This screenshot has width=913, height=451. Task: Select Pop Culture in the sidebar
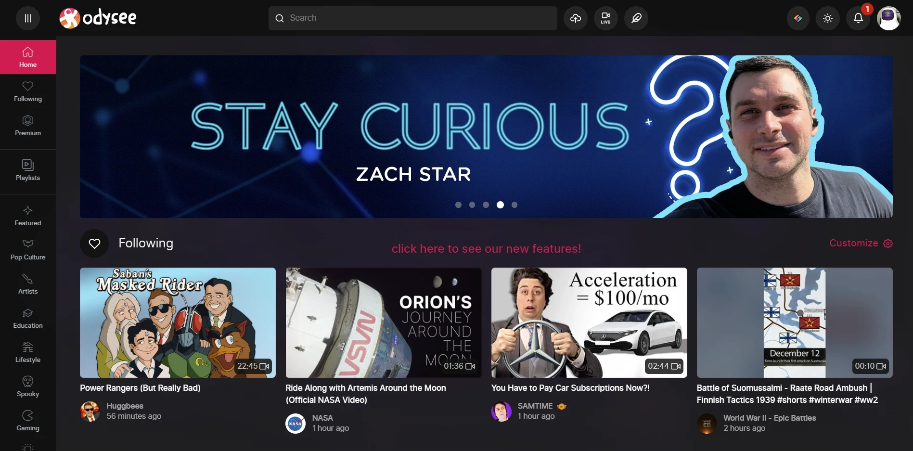[28, 250]
